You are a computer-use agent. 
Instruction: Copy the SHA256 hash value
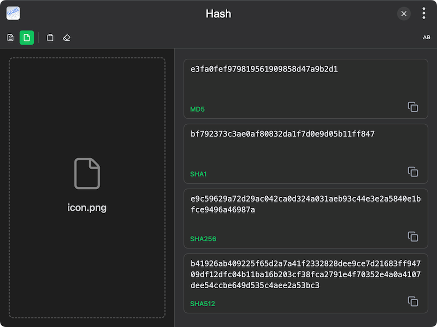click(413, 237)
